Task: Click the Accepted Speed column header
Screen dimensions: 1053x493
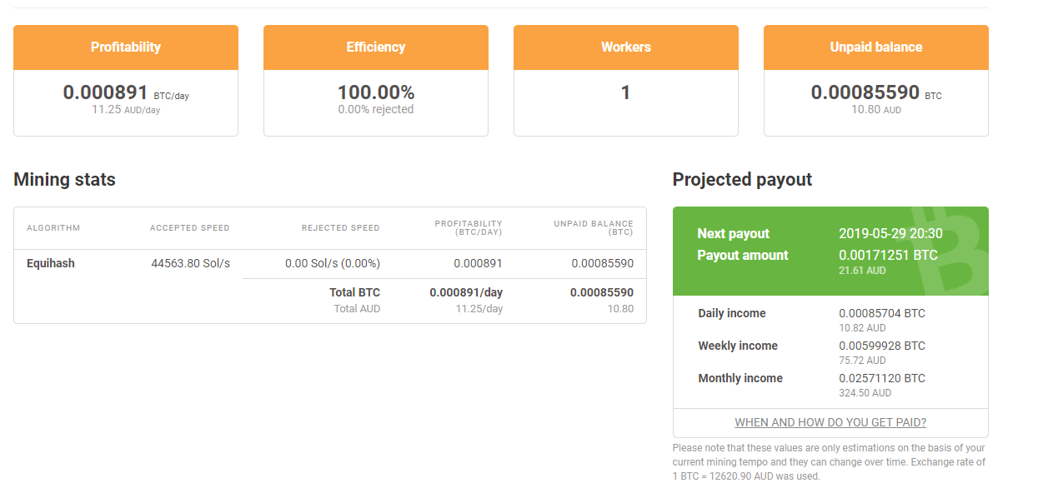Action: click(x=190, y=228)
